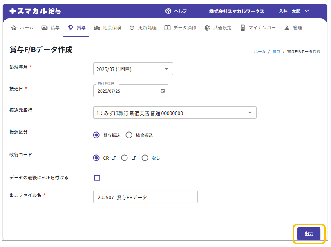Click the help question mark icon

click(168, 11)
